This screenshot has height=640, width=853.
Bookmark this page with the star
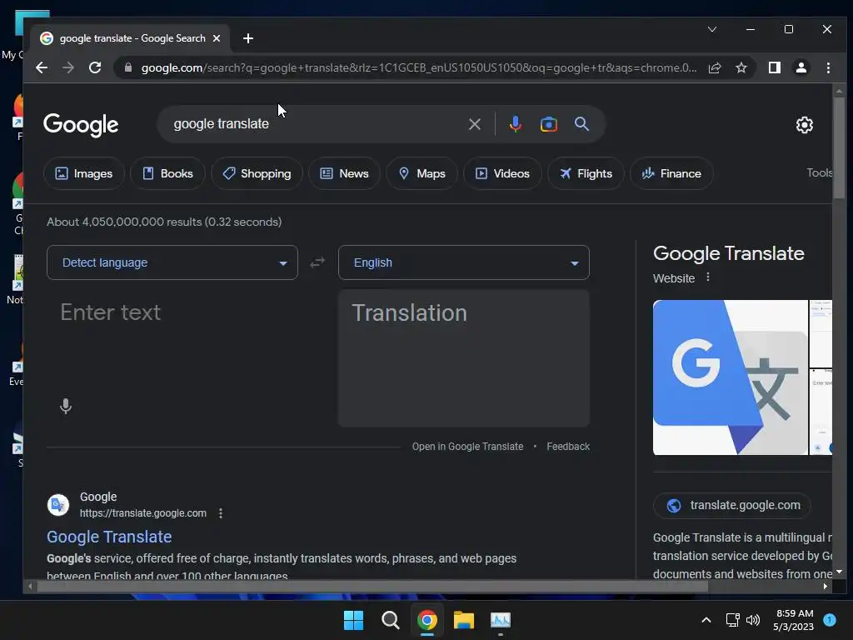741,67
